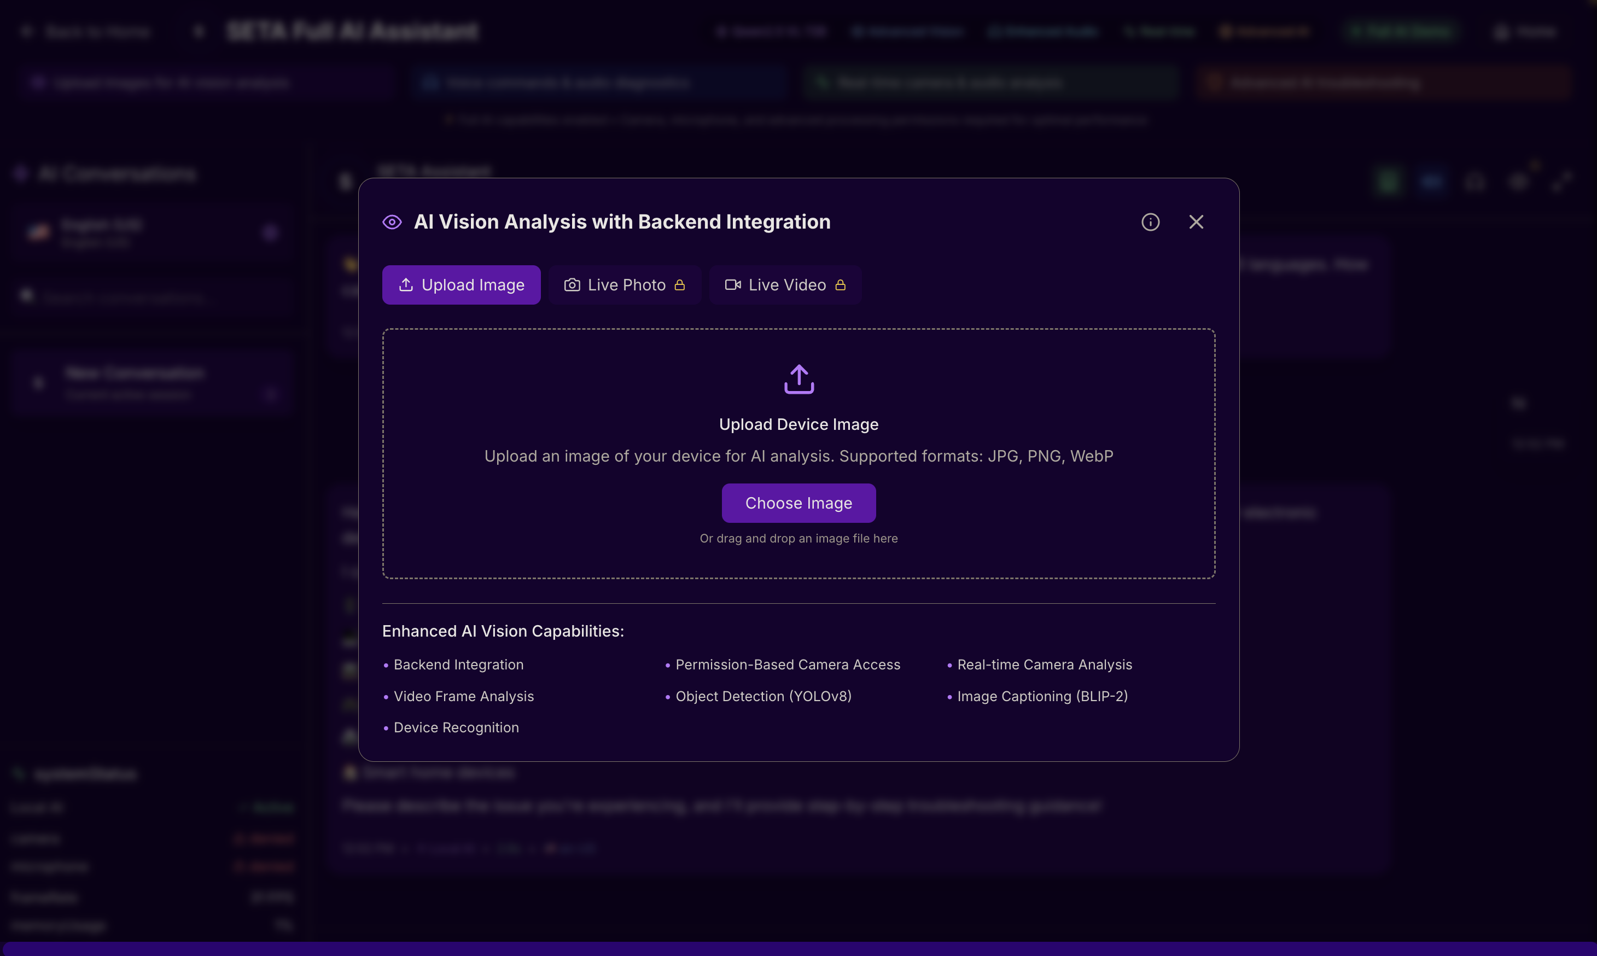Click the lock icon on Live Video
The image size is (1597, 956).
(840, 285)
